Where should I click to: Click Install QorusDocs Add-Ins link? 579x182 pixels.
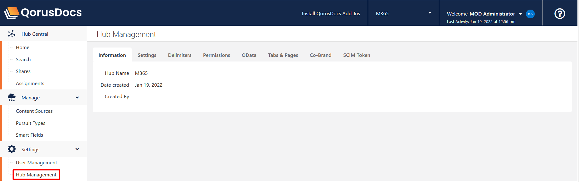(x=331, y=13)
